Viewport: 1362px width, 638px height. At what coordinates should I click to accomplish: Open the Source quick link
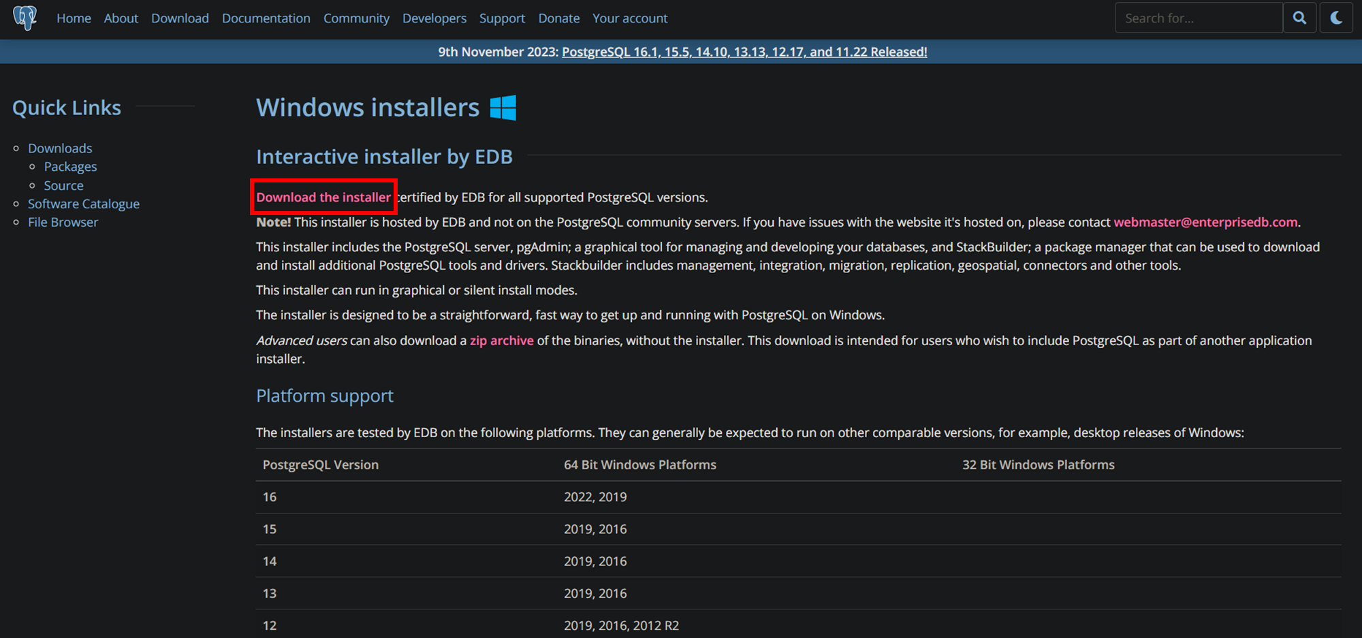click(x=64, y=185)
